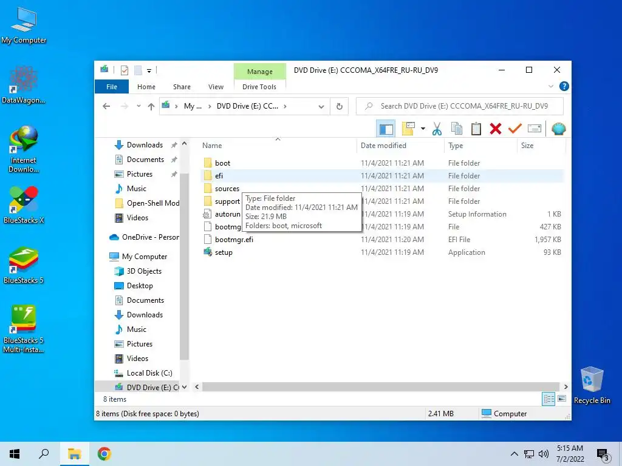Click the Manage contextual tab
This screenshot has width=622, height=466.
260,72
